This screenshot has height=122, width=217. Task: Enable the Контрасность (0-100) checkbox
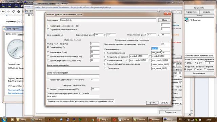(48, 52)
